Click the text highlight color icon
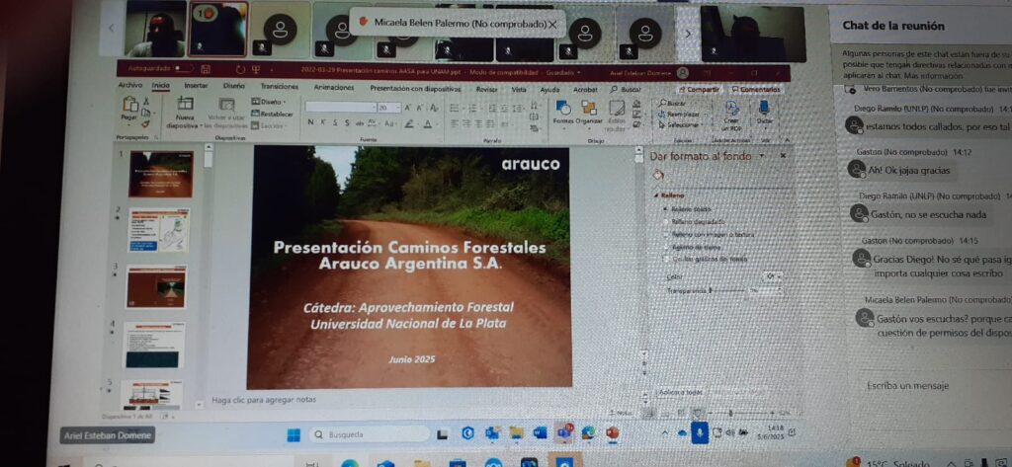1012x467 pixels. tap(409, 123)
